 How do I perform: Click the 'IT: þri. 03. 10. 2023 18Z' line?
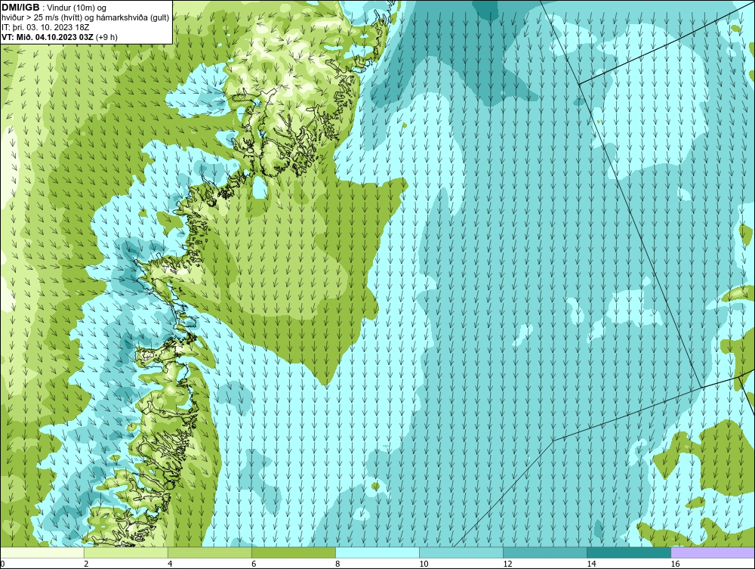tap(45, 27)
